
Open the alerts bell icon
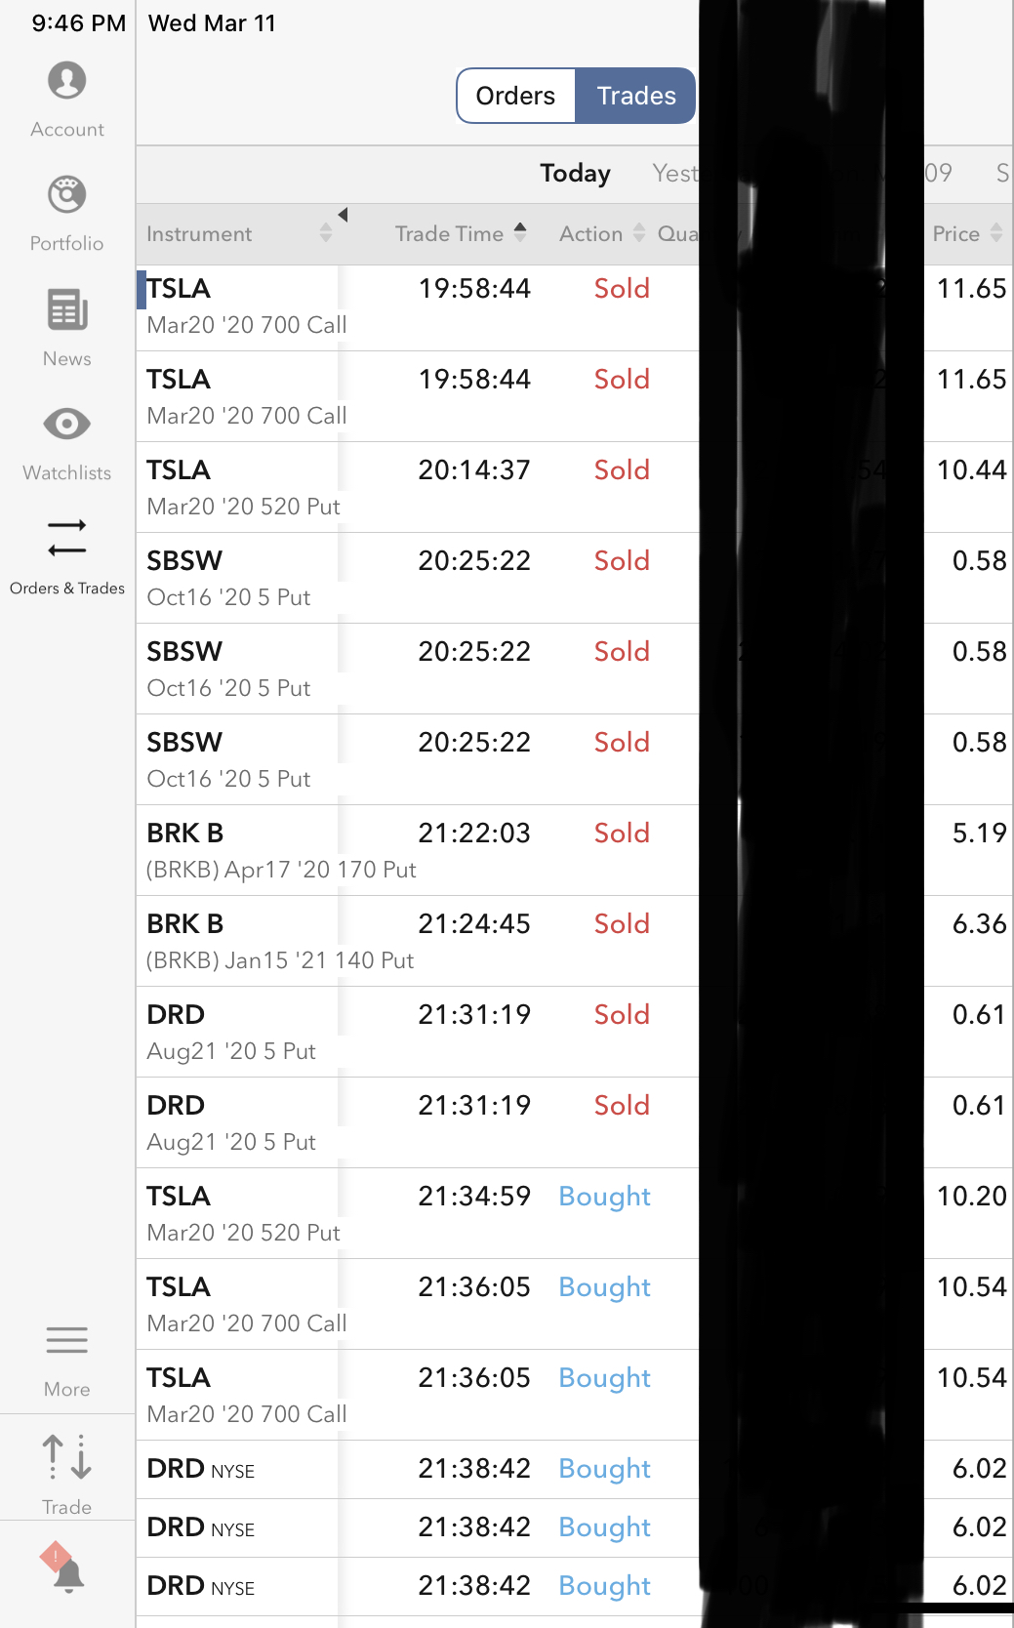[x=64, y=1567]
